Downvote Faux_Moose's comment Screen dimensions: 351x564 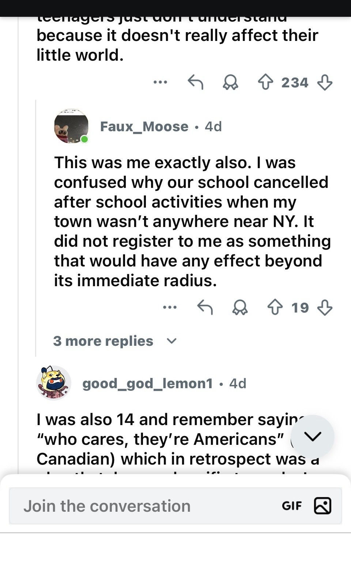pos(325,307)
